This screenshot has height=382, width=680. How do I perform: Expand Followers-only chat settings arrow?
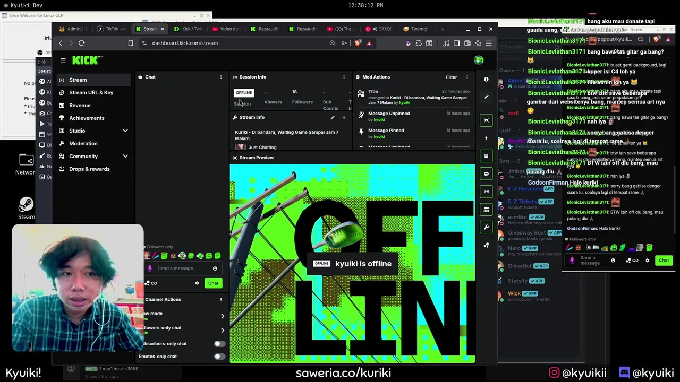pos(223,330)
